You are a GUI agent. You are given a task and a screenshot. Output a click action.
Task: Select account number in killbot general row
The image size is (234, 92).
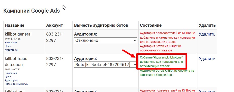coord(55,37)
